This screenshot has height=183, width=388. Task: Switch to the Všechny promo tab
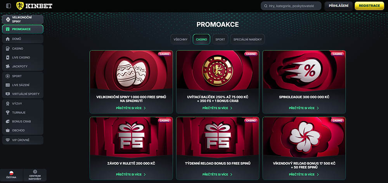point(180,39)
